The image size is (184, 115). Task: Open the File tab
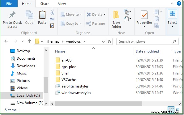coord(9,4)
